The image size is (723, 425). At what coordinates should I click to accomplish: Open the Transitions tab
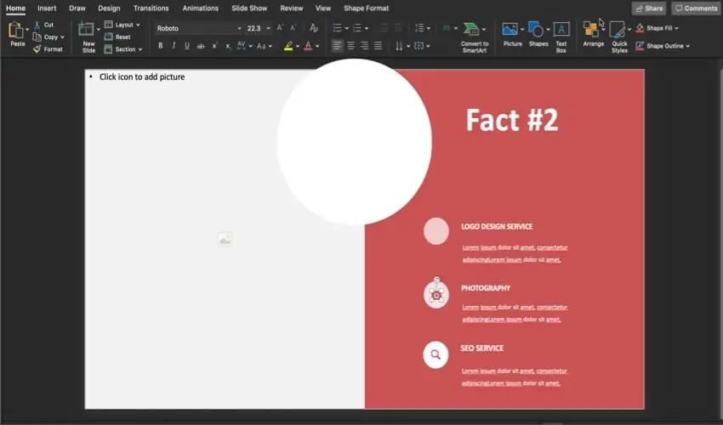click(151, 8)
